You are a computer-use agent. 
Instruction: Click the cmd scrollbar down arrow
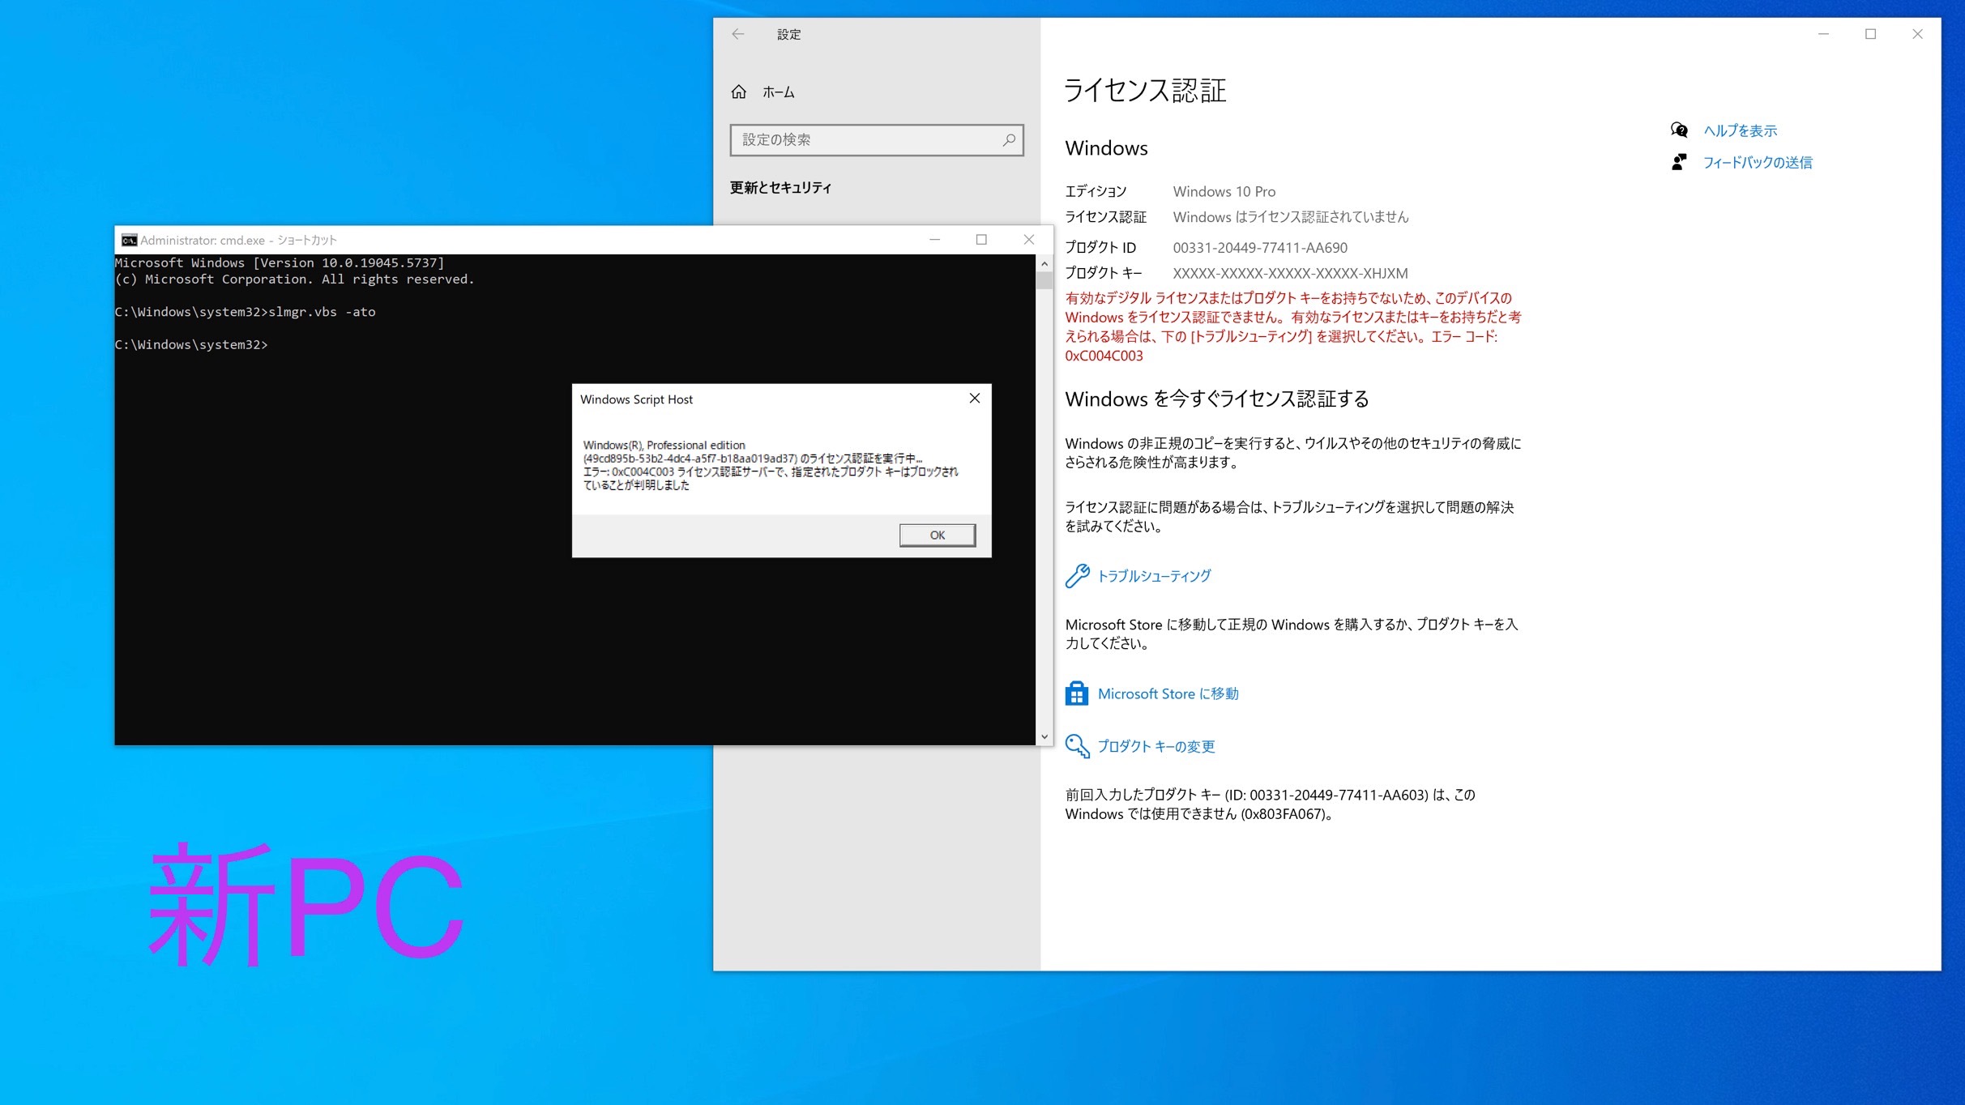tap(1044, 736)
